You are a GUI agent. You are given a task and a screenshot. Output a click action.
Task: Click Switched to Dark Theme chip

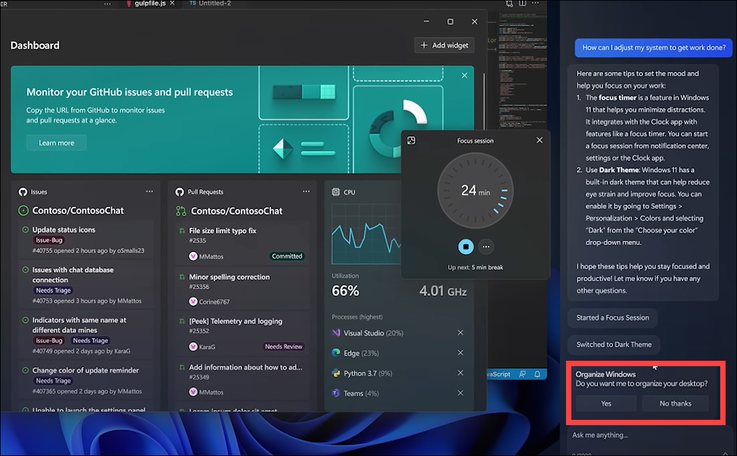click(614, 345)
